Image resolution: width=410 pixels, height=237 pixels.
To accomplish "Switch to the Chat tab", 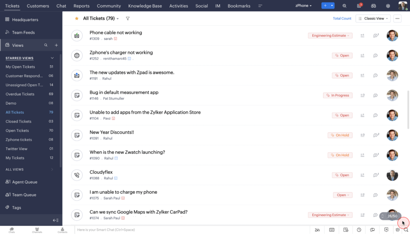I will [61, 6].
